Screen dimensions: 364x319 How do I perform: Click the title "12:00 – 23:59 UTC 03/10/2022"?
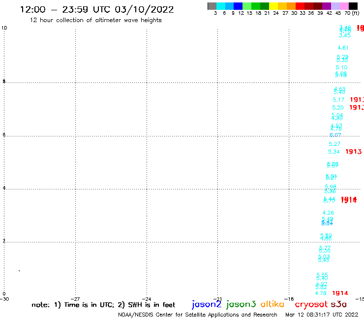tap(97, 10)
